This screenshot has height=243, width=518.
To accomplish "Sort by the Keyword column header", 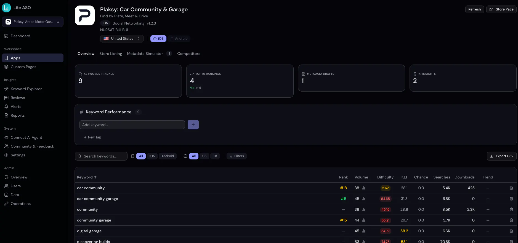I will (x=87, y=177).
